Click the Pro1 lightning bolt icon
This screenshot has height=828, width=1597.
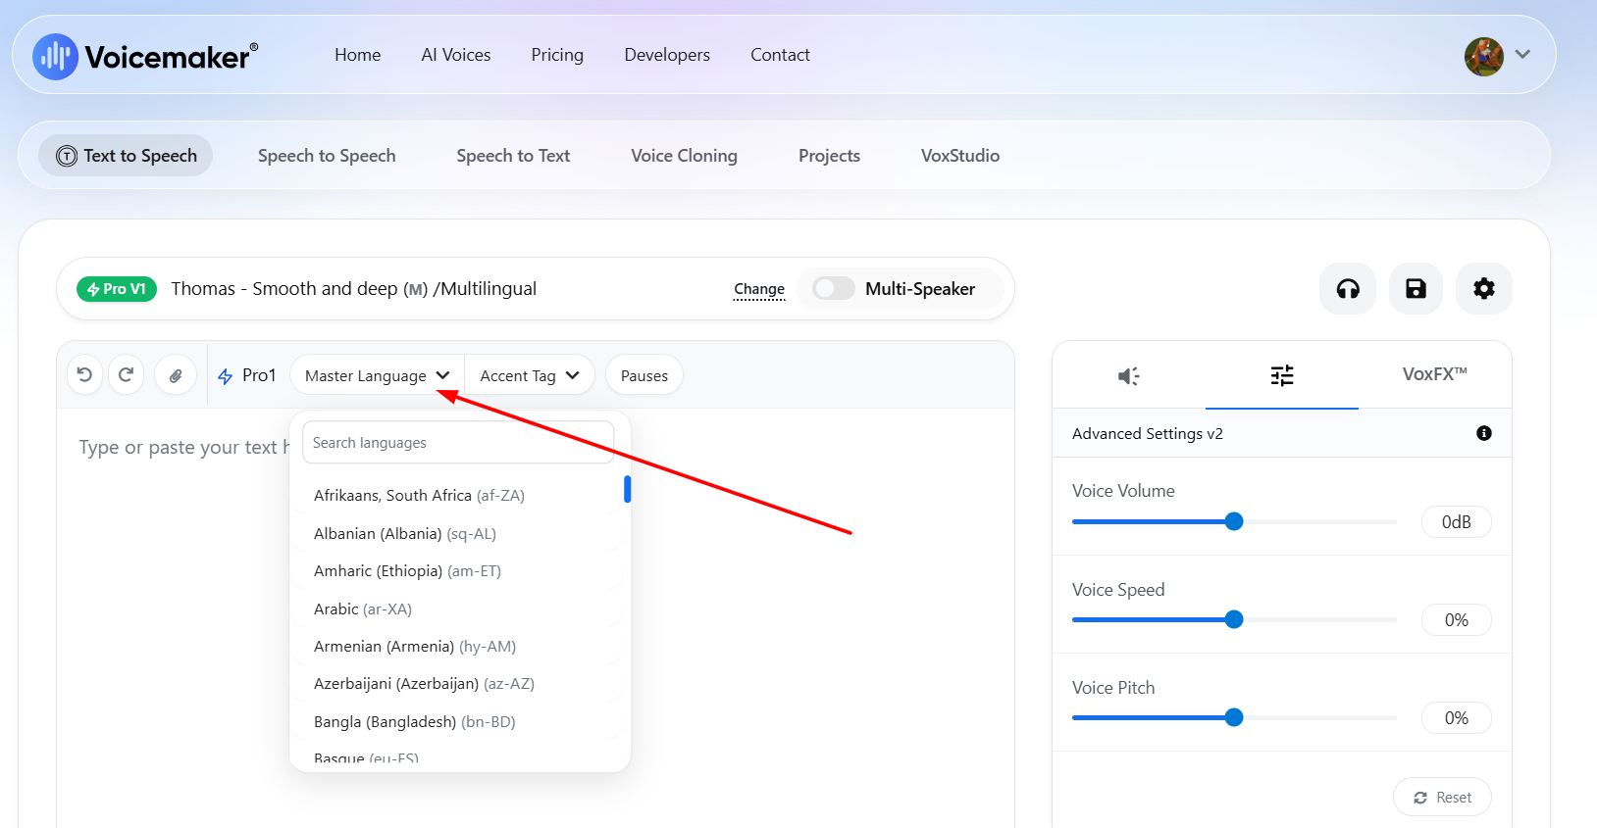(x=226, y=375)
